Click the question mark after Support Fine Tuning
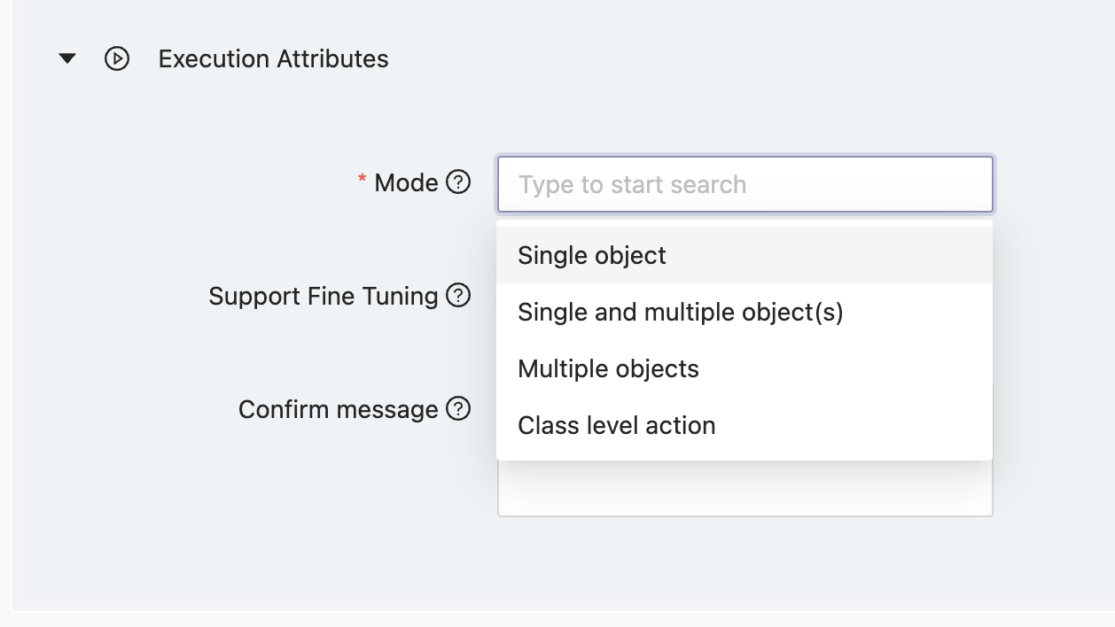 point(457,296)
